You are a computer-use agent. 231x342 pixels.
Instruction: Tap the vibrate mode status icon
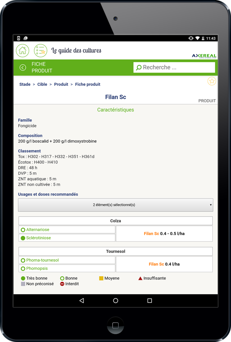(191, 38)
